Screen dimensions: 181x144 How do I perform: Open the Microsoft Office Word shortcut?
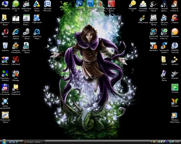[47, 6]
